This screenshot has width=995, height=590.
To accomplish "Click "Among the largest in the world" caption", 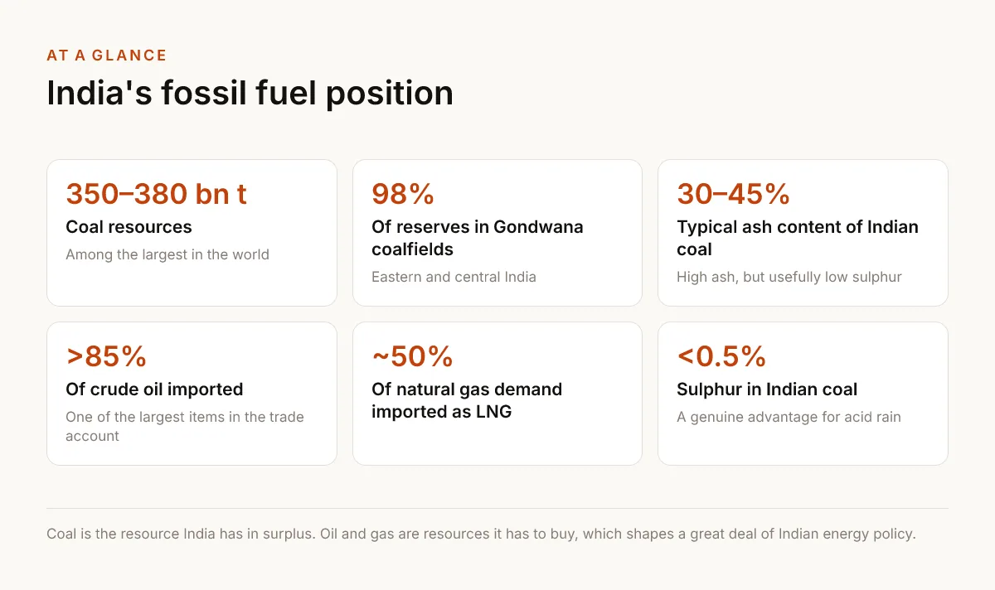I will (167, 254).
